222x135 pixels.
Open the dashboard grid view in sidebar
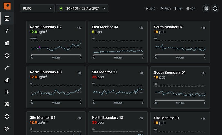pyautogui.click(x=7, y=19)
